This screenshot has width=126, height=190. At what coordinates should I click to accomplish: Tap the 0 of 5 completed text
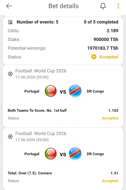(101, 22)
